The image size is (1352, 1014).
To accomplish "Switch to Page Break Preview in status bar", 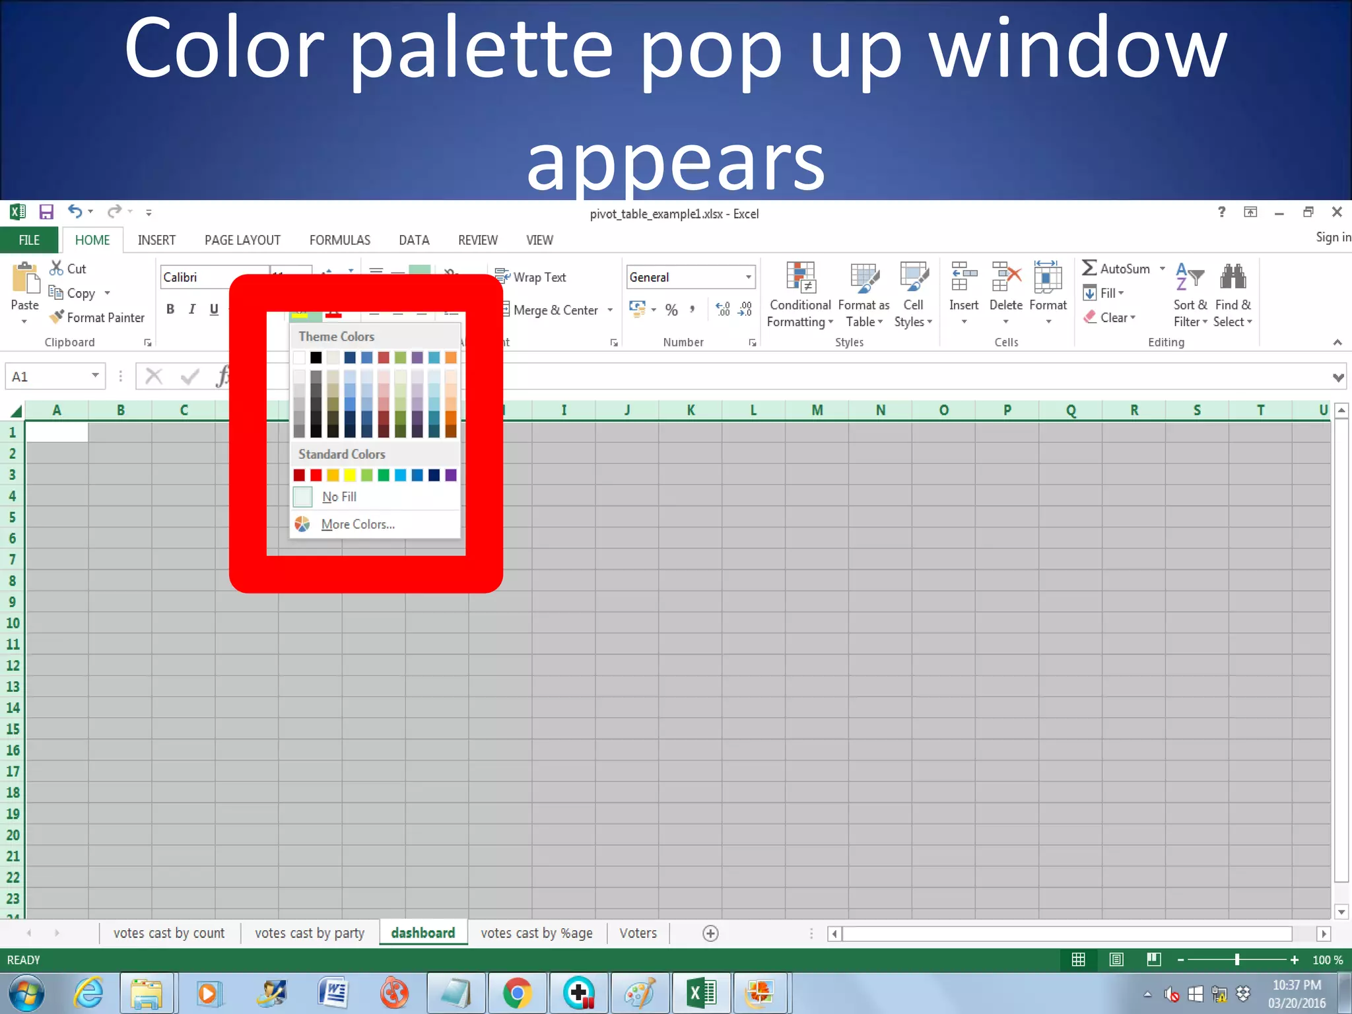I will click(x=1154, y=960).
